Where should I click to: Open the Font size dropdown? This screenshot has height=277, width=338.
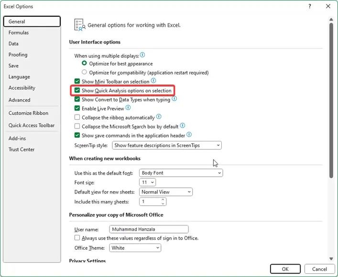[147, 182]
